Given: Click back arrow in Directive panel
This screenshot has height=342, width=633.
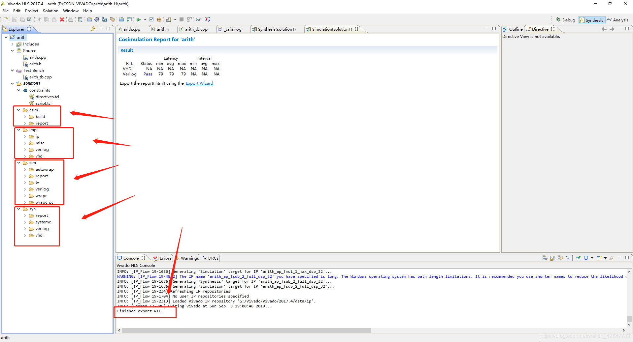Looking at the screenshot, I should [x=604, y=29].
